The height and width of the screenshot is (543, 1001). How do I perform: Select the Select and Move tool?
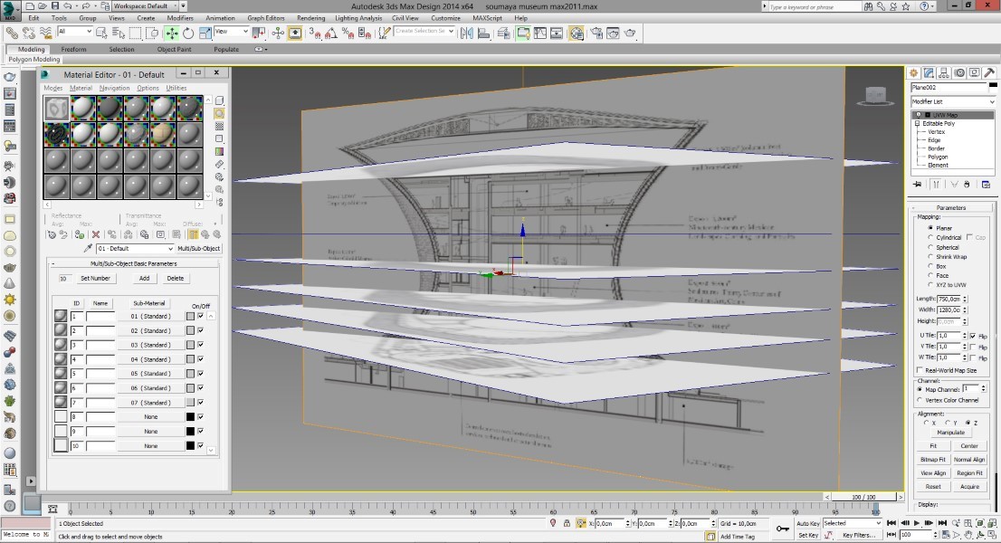[171, 33]
